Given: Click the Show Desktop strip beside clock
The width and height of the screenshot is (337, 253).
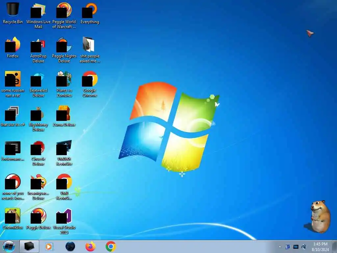Looking at the screenshot, I should click(x=335, y=246).
